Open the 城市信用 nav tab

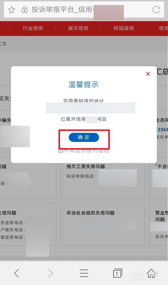coord(78,28)
